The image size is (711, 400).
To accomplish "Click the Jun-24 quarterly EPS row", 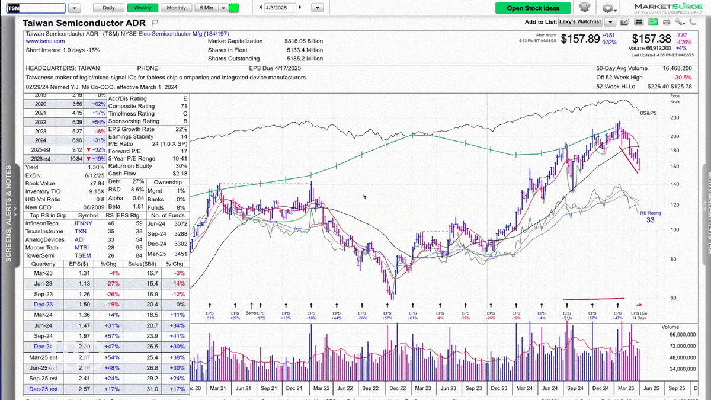I will [107, 325].
